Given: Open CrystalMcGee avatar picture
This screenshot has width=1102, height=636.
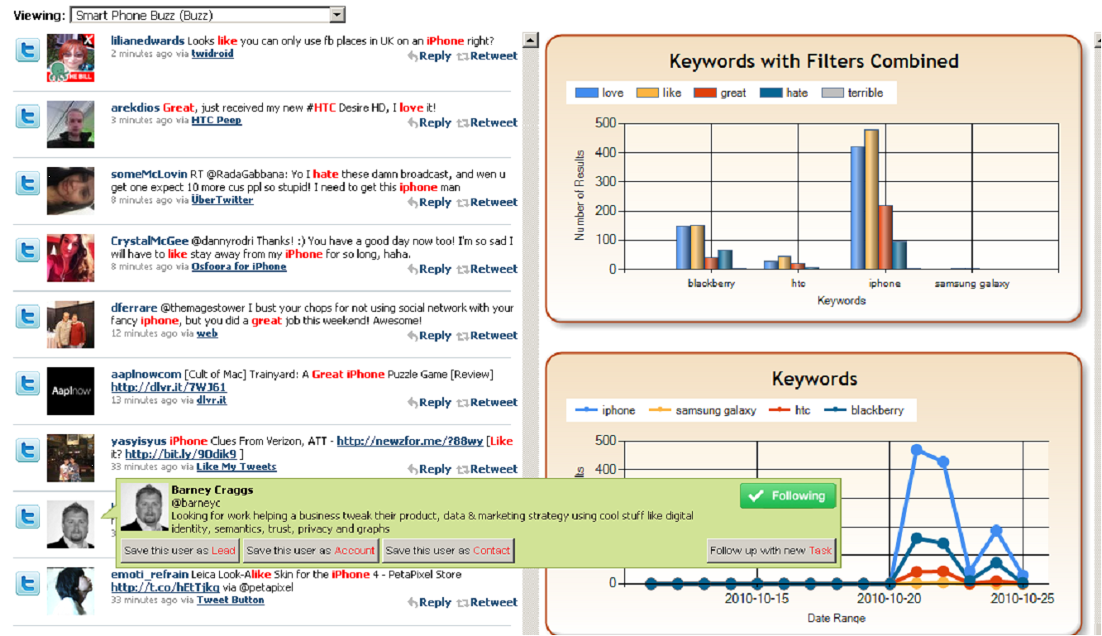Looking at the screenshot, I should point(70,258).
